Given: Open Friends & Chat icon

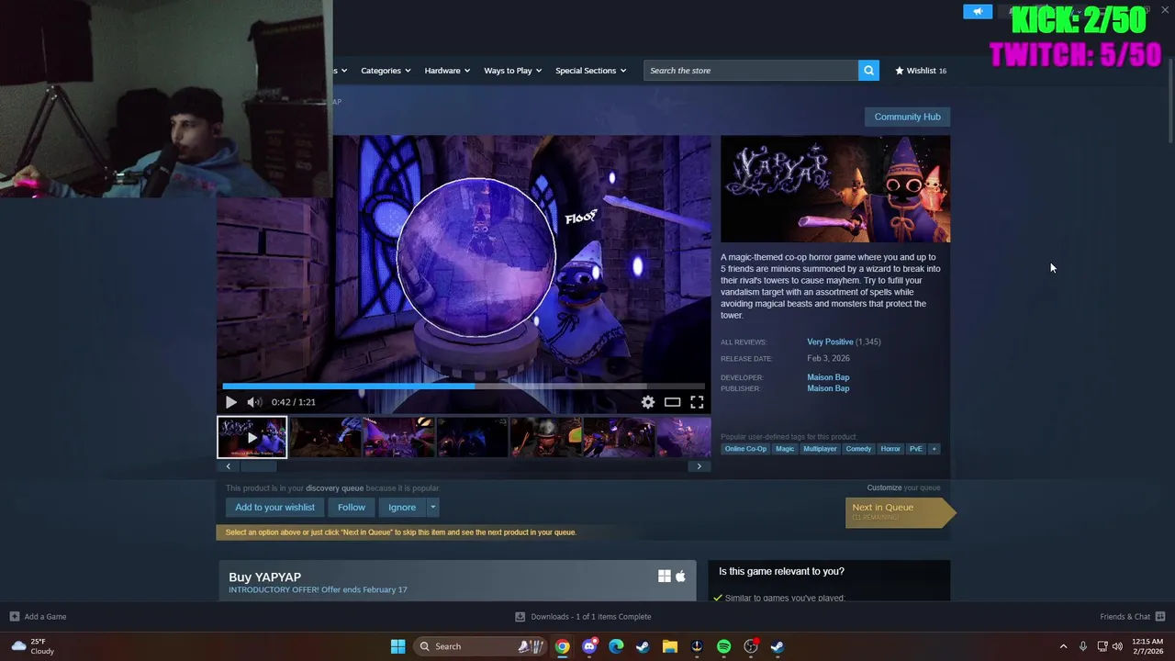Looking at the screenshot, I should [1160, 617].
